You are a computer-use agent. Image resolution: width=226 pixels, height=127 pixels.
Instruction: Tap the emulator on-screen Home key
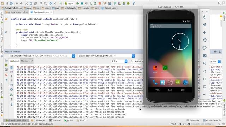click(170, 90)
